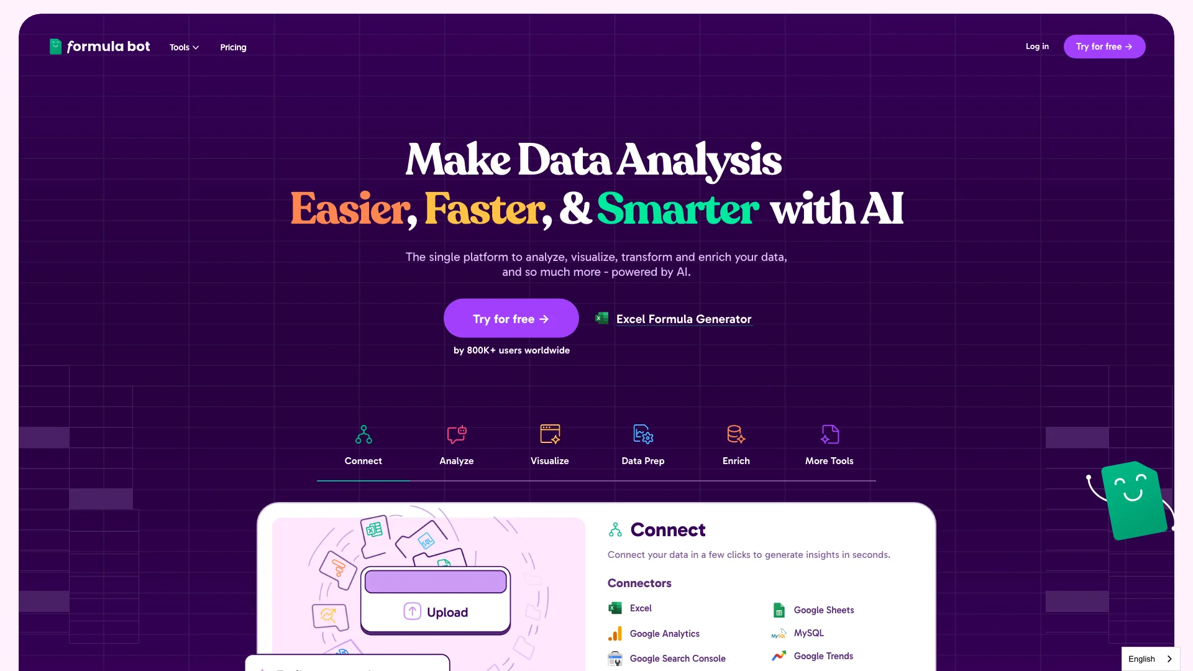
Task: Click the Google Analytics icon
Action: [615, 633]
